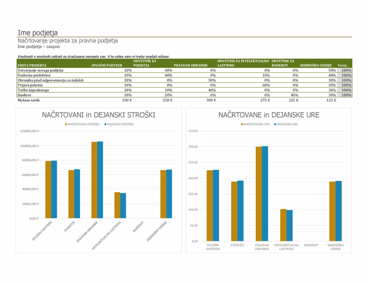Click the SKRBNIŠKO OSEBJE column header
This screenshot has height=283, width=368.
316,65
